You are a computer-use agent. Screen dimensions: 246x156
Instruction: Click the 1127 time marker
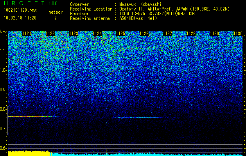pyautogui.click(x=167, y=34)
